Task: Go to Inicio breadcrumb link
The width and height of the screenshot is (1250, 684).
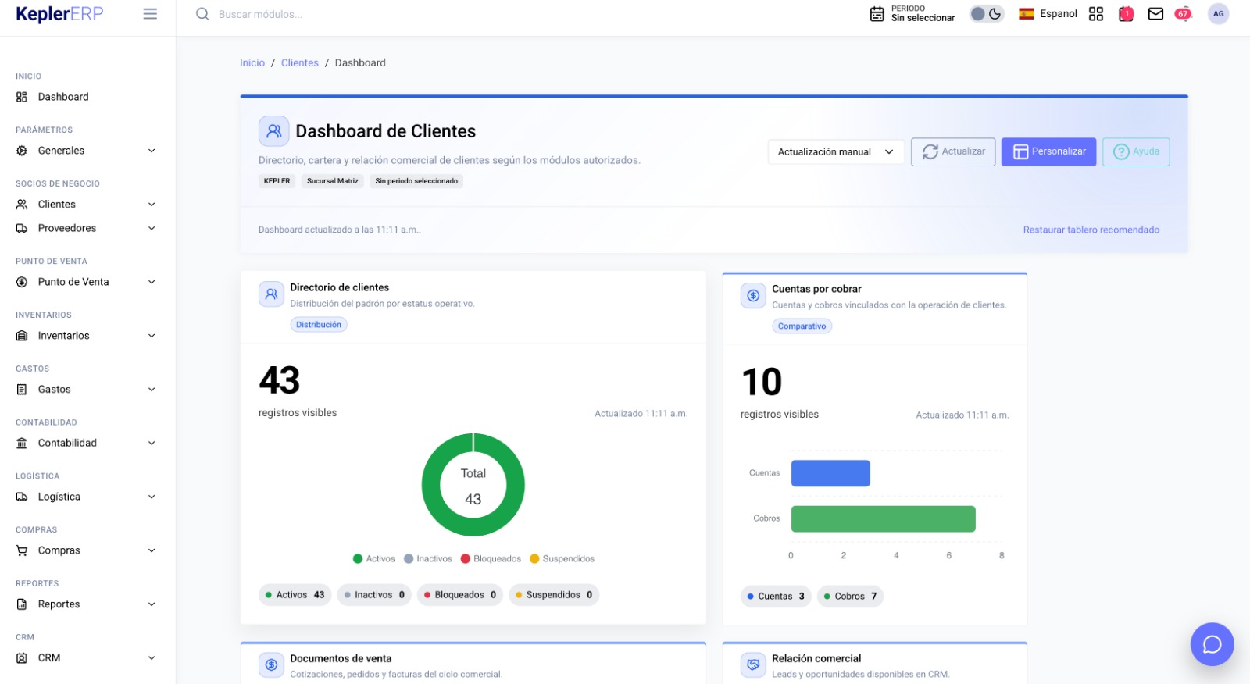Action: [252, 63]
